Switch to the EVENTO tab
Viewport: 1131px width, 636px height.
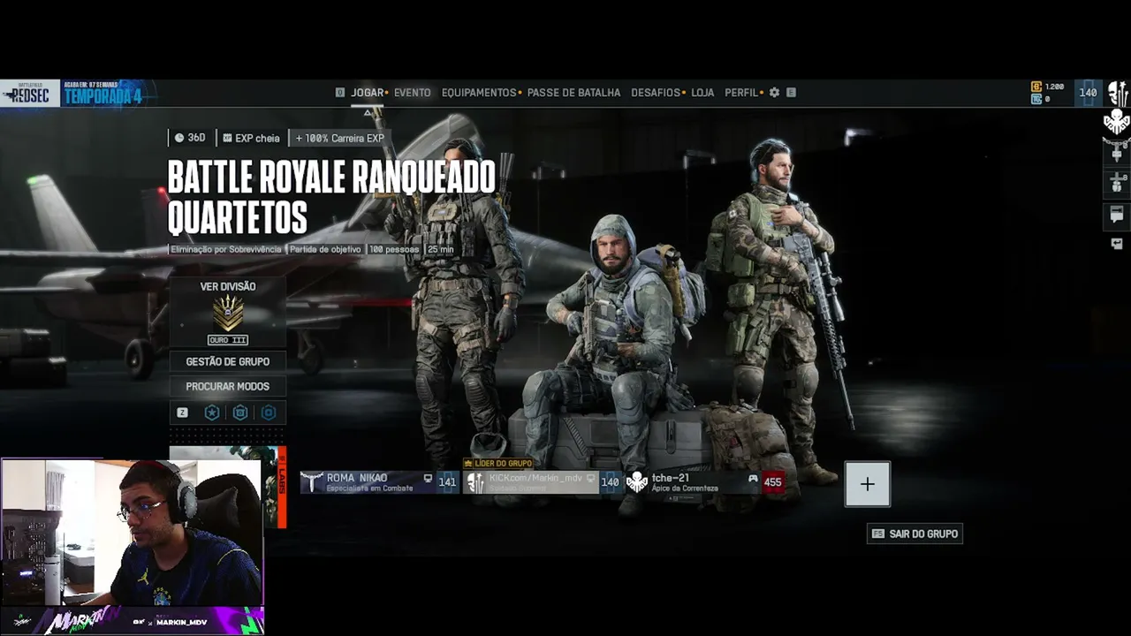(x=412, y=93)
